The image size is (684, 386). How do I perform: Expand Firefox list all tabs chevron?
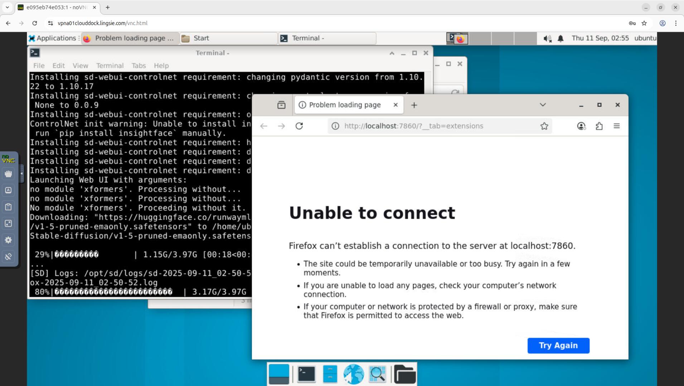(x=543, y=105)
